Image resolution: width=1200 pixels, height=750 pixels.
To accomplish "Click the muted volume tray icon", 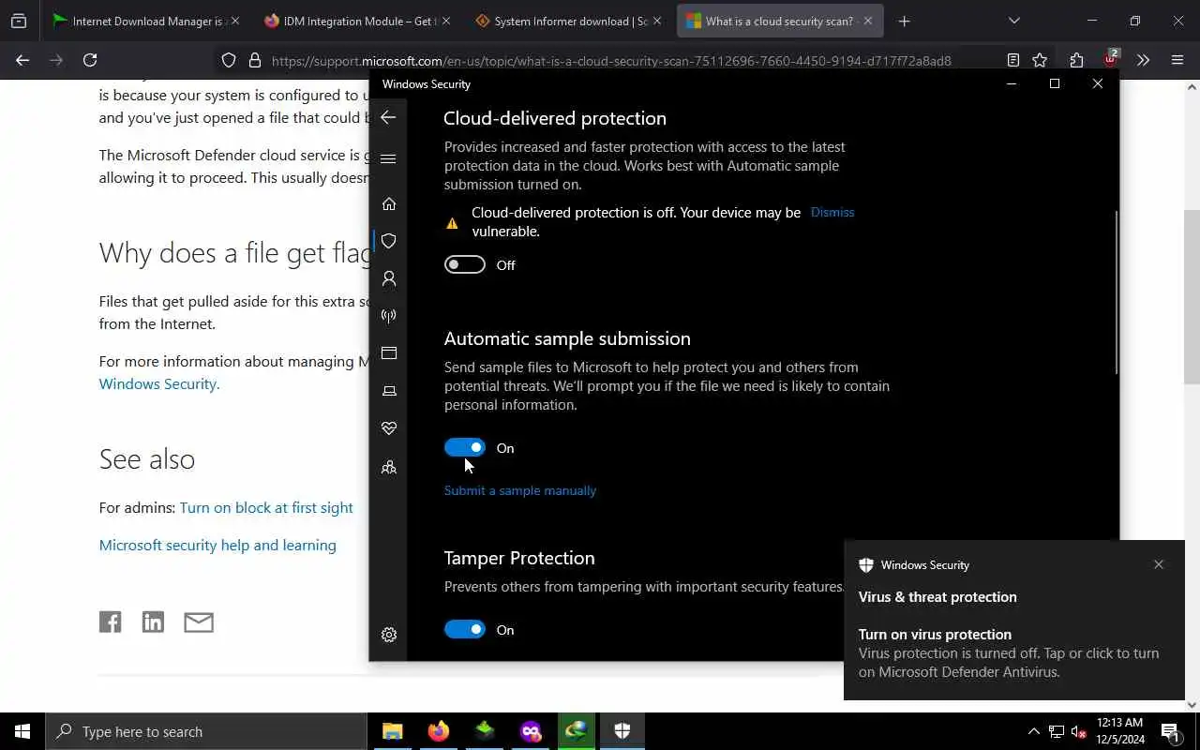I will tap(1079, 731).
